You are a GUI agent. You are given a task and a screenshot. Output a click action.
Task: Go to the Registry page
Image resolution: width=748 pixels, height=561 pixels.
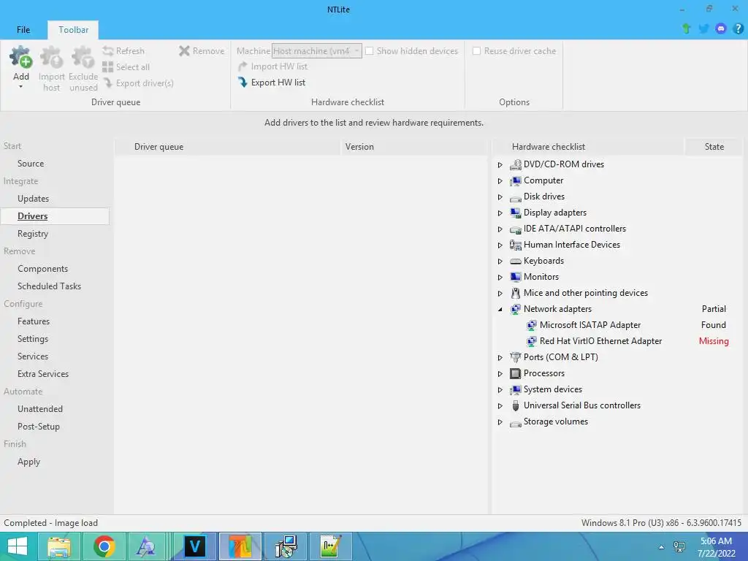click(x=32, y=234)
